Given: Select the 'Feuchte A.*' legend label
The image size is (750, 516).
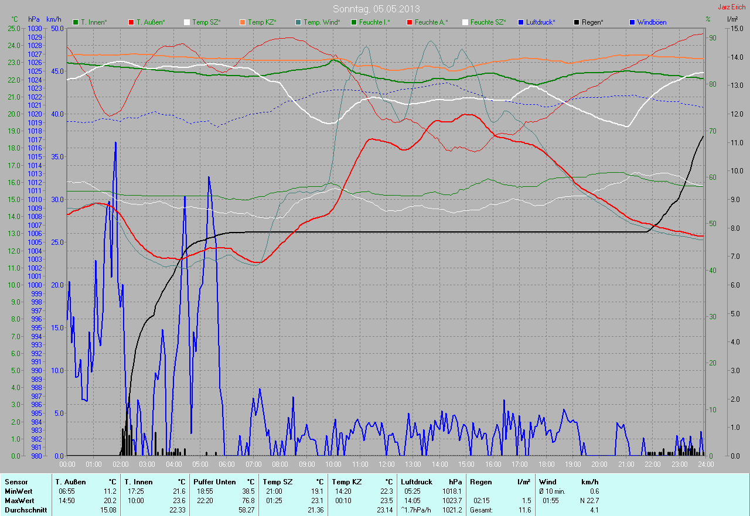Looking at the screenshot, I should (431, 22).
